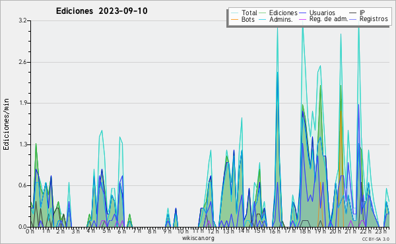Click the 1.3 gridline value label
396x244 pixels.
tap(22, 144)
